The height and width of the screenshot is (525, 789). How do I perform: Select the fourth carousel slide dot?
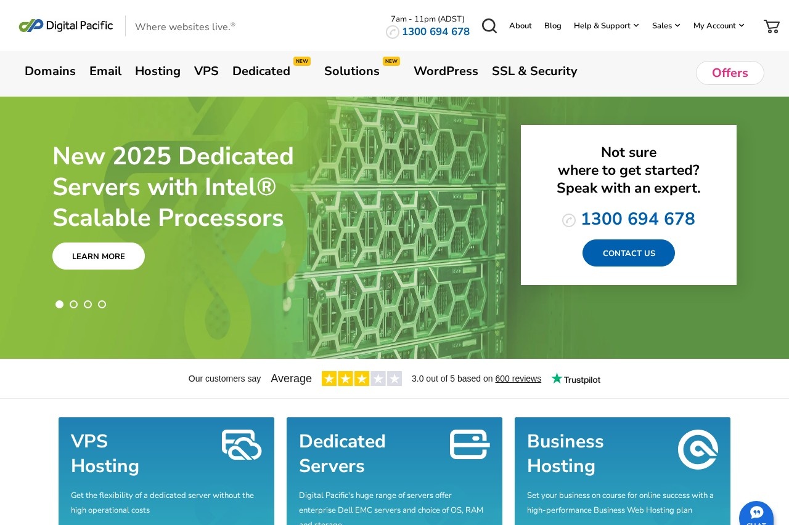(102, 304)
